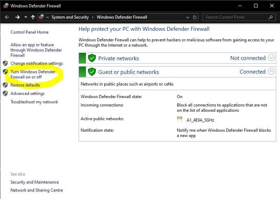The height and width of the screenshot is (199, 280).
Task: Click network icon beside A1_4E9A_5GHz
Action: [x=180, y=119]
